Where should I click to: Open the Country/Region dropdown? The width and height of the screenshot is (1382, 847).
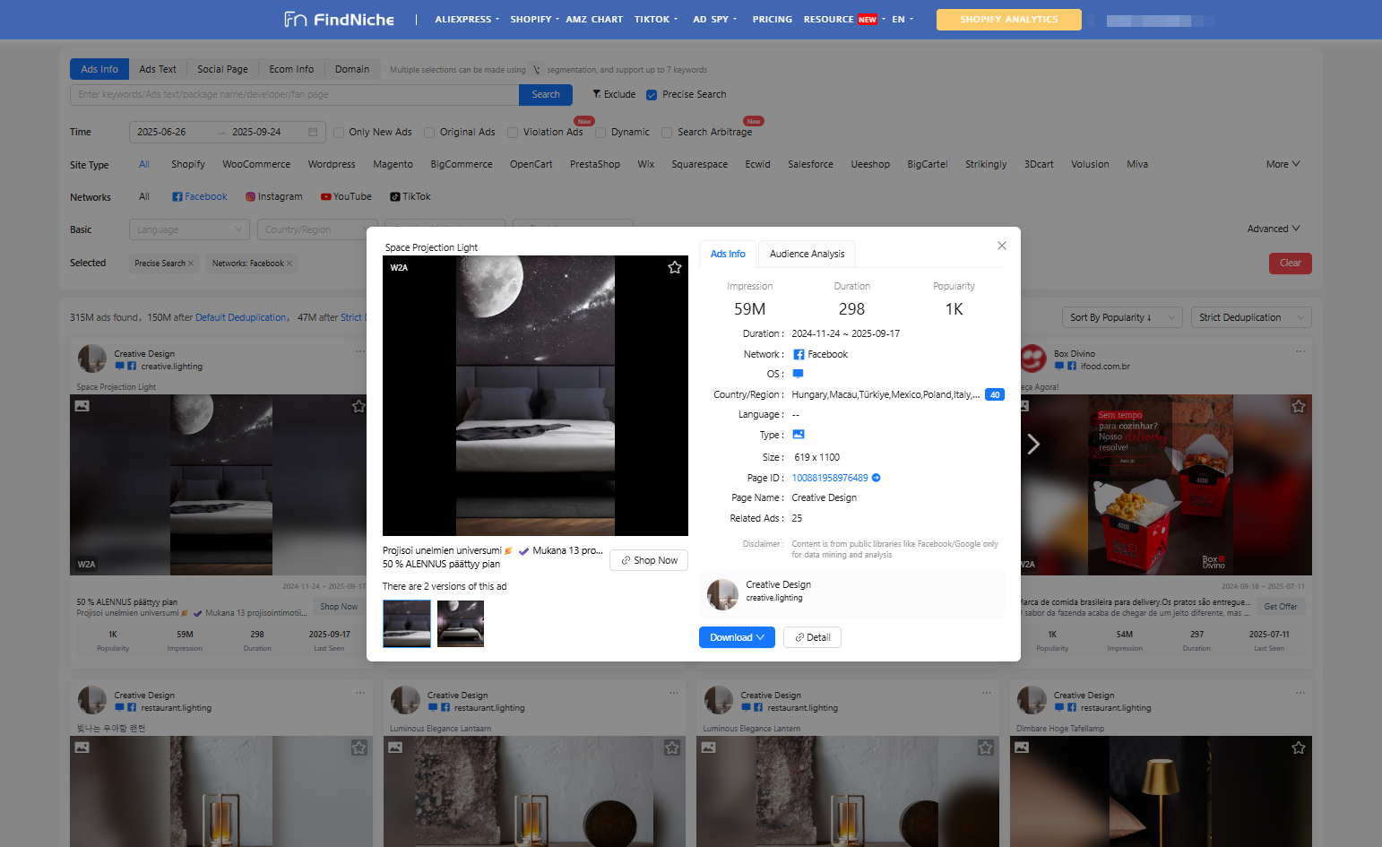coord(317,229)
